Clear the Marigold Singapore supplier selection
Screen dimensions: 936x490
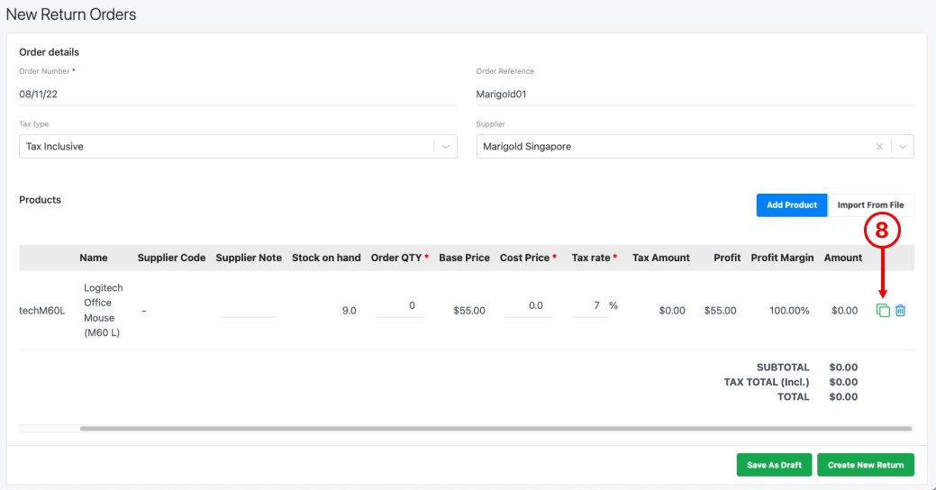point(879,146)
